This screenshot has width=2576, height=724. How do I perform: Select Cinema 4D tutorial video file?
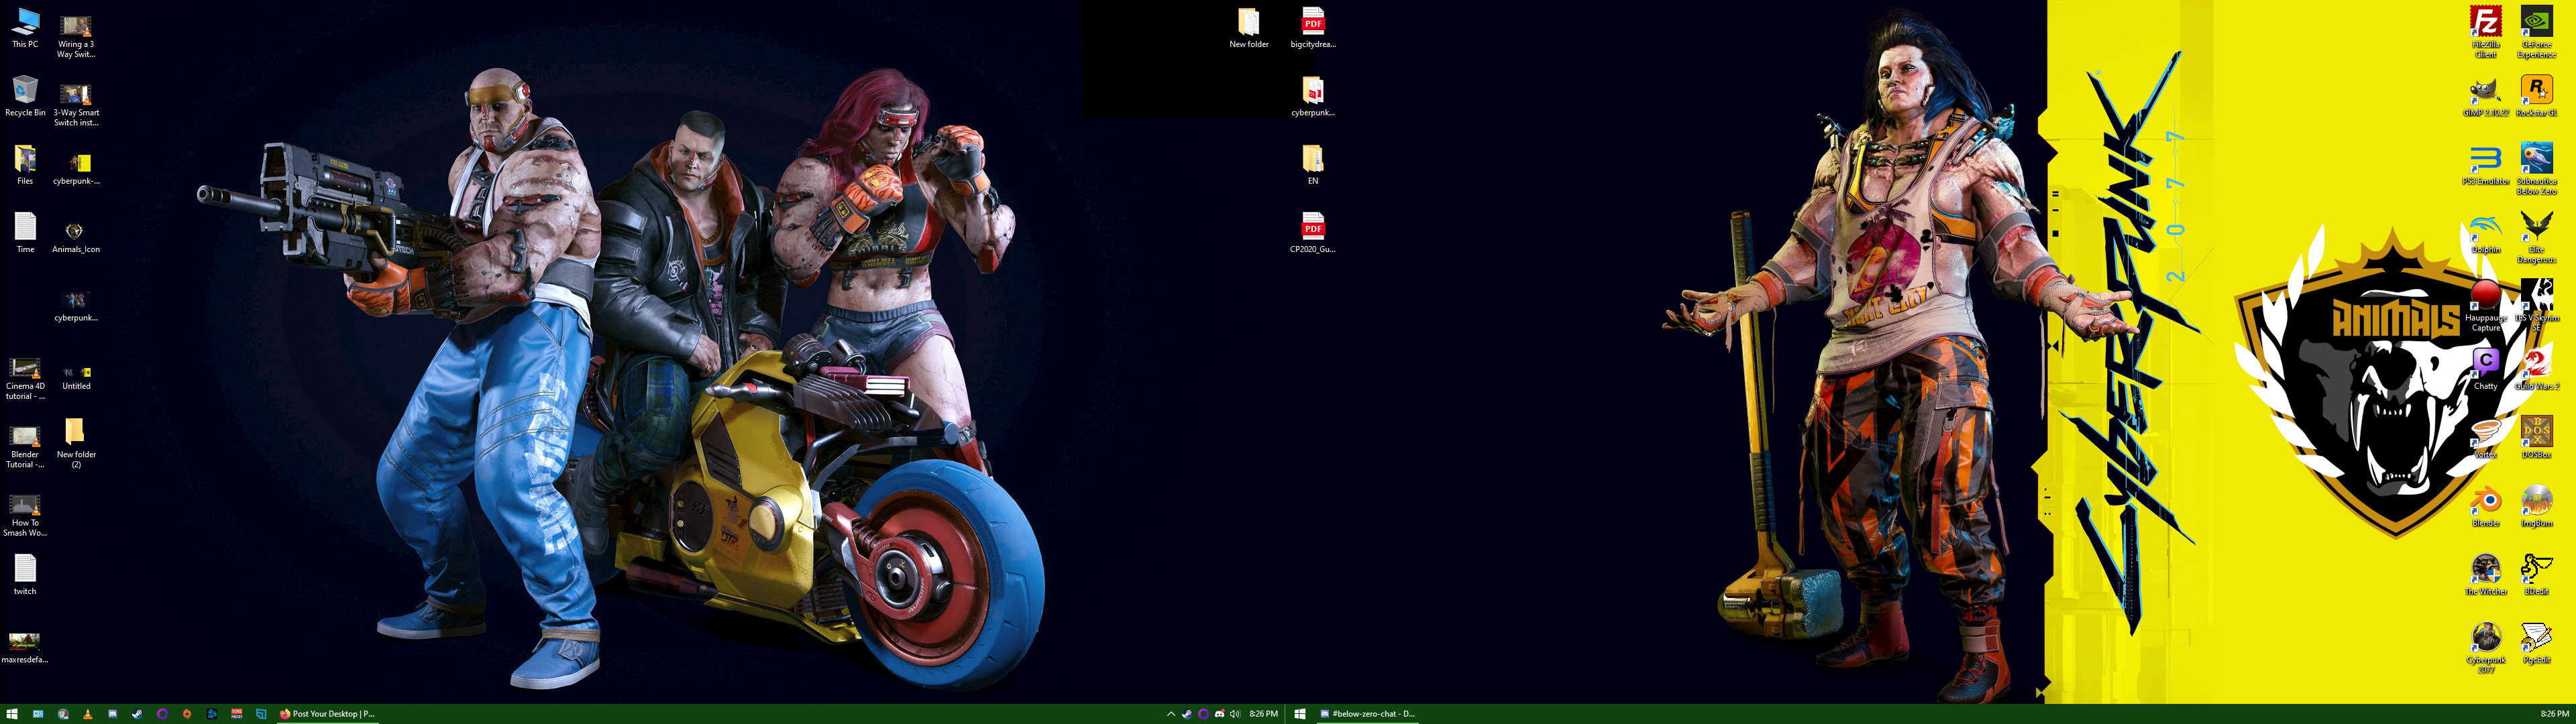tap(25, 378)
